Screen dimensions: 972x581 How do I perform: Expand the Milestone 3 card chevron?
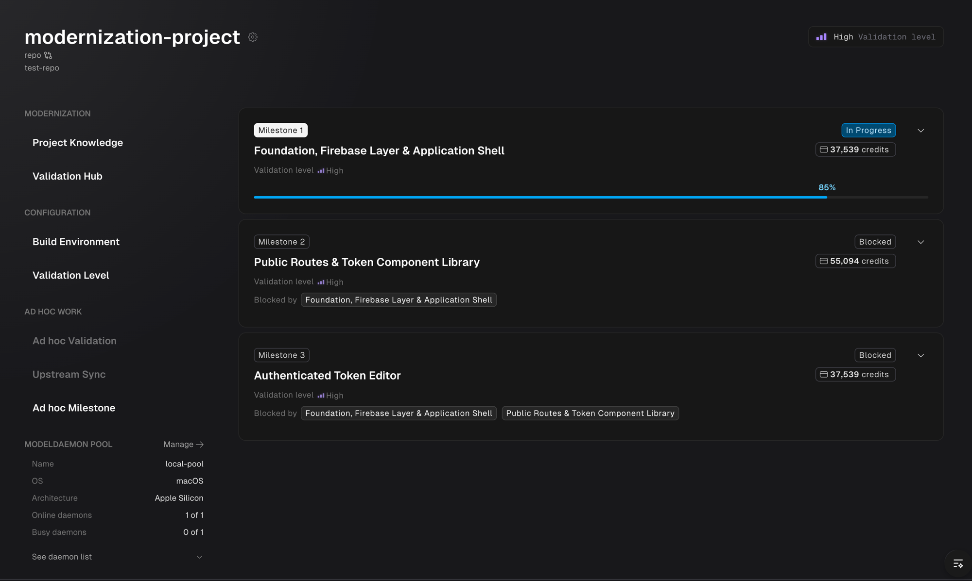click(920, 355)
